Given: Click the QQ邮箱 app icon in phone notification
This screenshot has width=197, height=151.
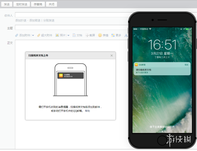Looking at the screenshot, I should point(136,64).
